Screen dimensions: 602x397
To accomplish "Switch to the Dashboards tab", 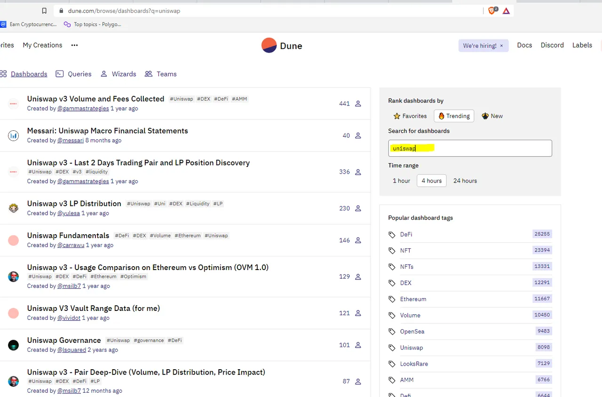I will pyautogui.click(x=29, y=74).
